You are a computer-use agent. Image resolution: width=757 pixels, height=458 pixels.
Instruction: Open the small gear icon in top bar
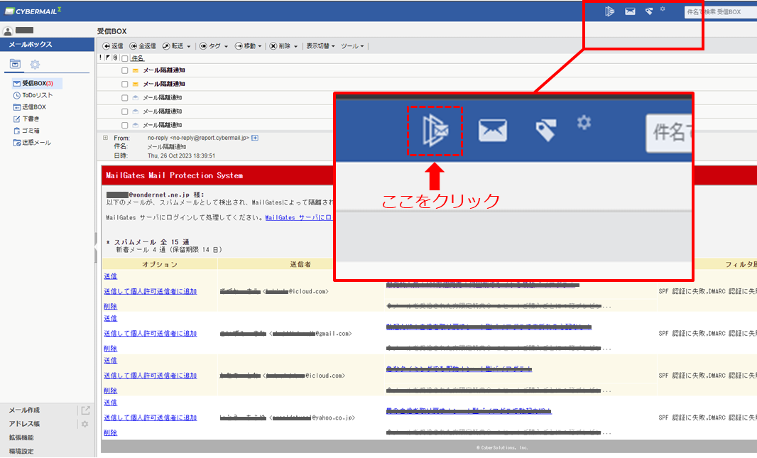tap(663, 9)
